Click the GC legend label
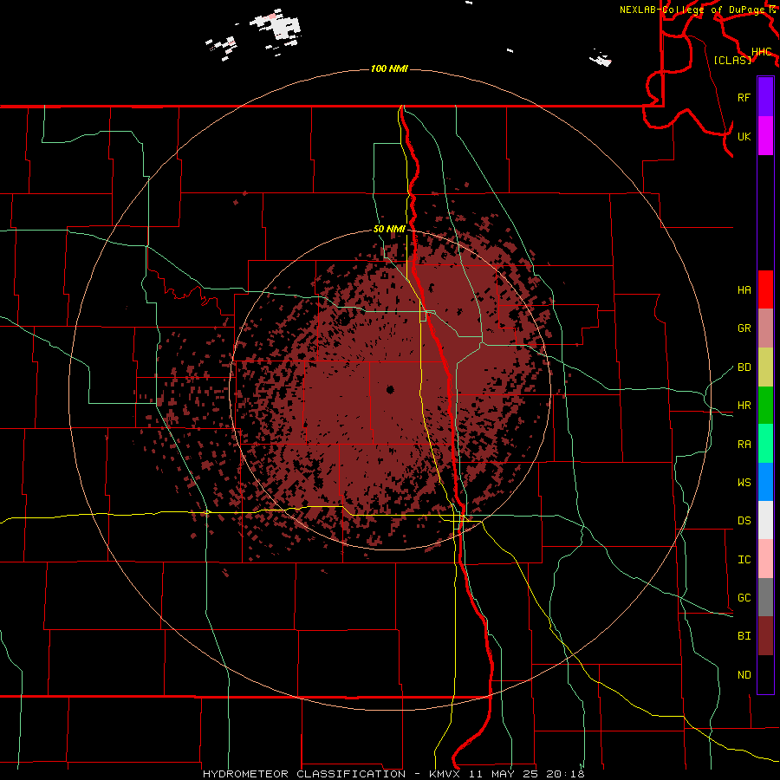The height and width of the screenshot is (780, 780). [744, 597]
